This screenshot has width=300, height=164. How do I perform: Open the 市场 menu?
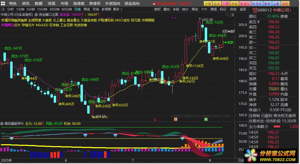click(x=64, y=3)
